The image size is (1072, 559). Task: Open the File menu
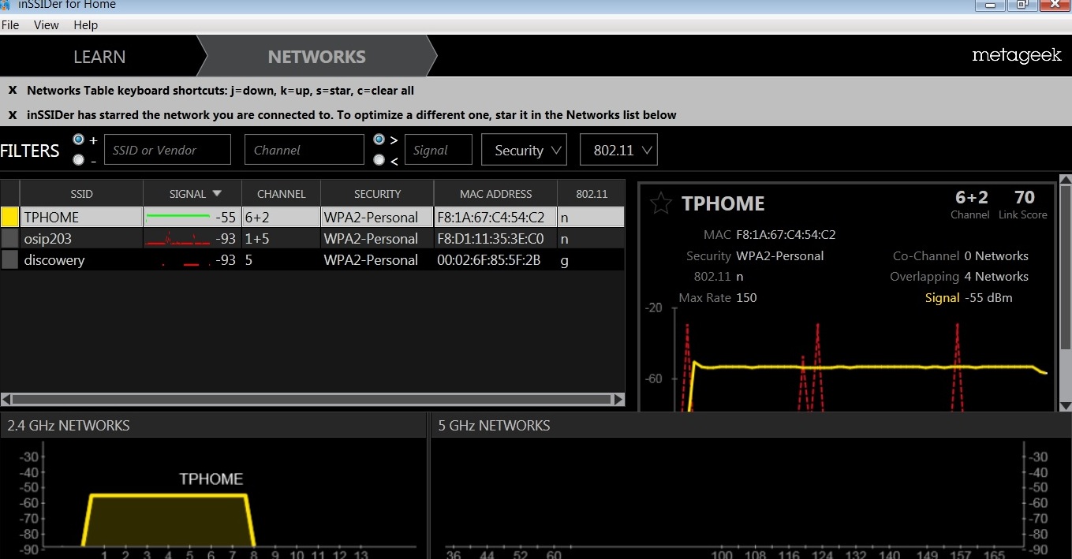10,25
